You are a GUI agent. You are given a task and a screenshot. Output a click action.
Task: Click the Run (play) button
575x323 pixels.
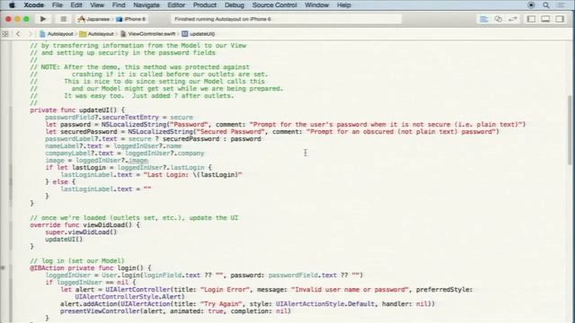(x=43, y=19)
